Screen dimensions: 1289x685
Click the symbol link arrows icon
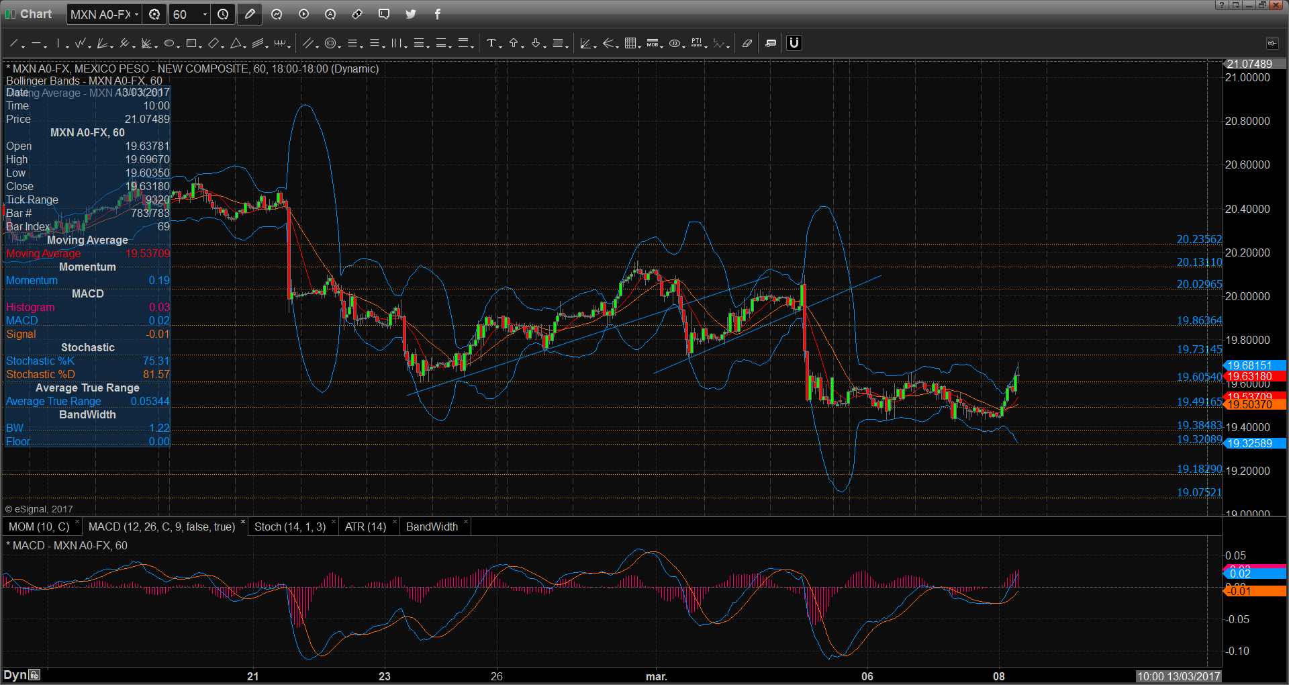click(357, 14)
